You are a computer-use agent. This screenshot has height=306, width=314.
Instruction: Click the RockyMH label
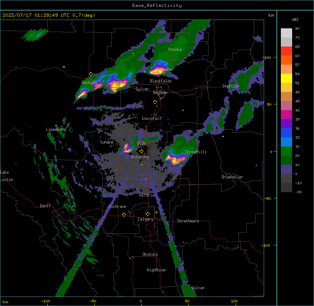[x=89, y=82]
